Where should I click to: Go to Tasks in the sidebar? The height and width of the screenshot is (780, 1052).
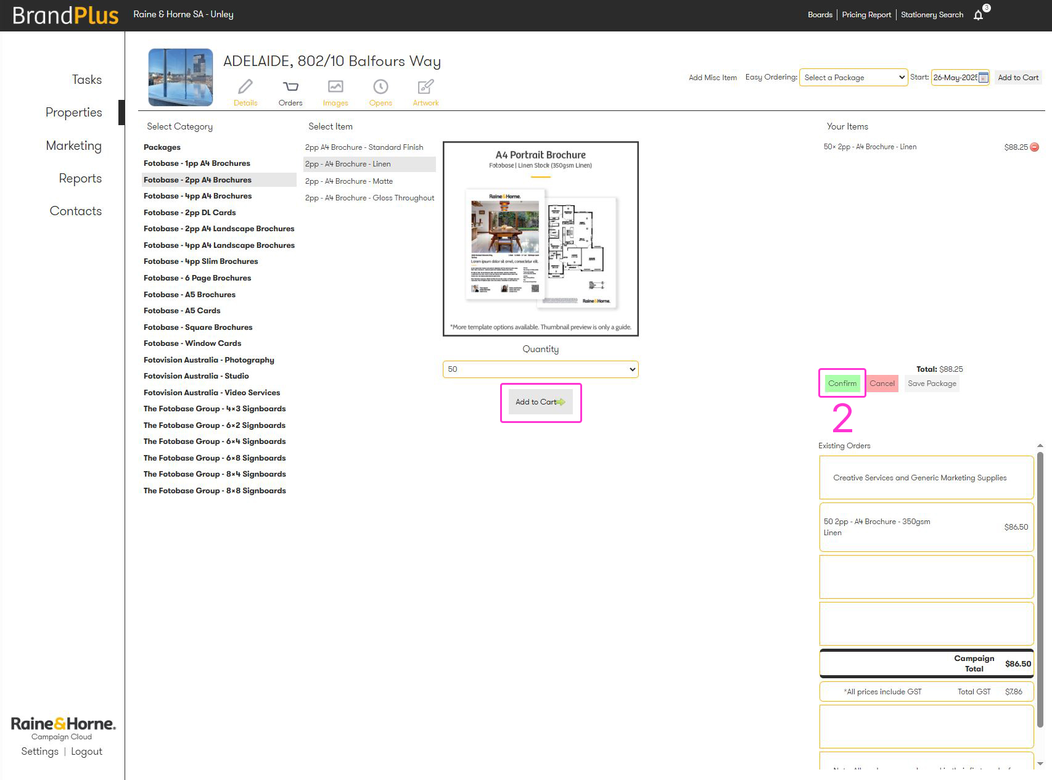tap(87, 80)
